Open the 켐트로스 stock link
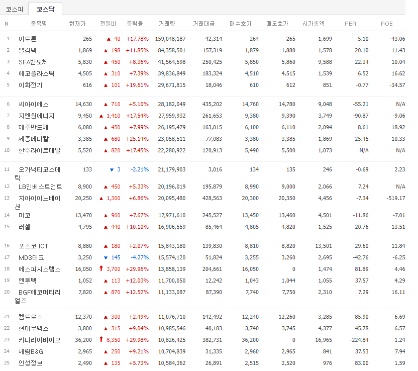418x371 pixels. [x=30, y=317]
